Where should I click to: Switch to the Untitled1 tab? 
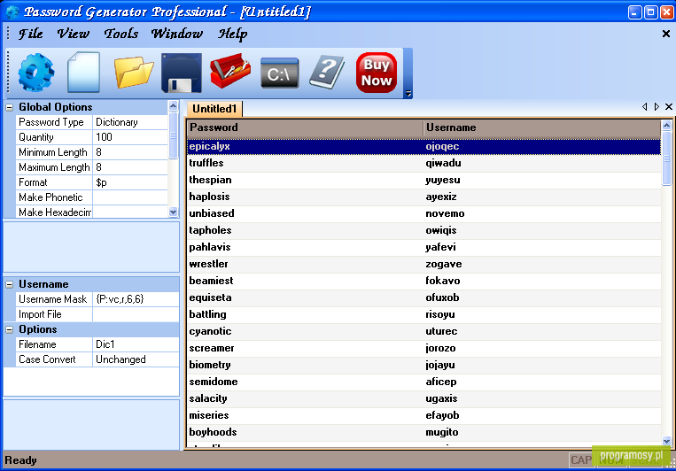pyautogui.click(x=214, y=109)
